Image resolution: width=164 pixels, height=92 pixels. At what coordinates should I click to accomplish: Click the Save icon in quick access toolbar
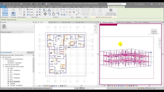click(7, 4)
